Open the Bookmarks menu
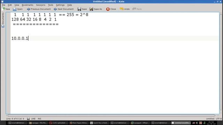The height and width of the screenshot is (125, 223). coord(28,5)
